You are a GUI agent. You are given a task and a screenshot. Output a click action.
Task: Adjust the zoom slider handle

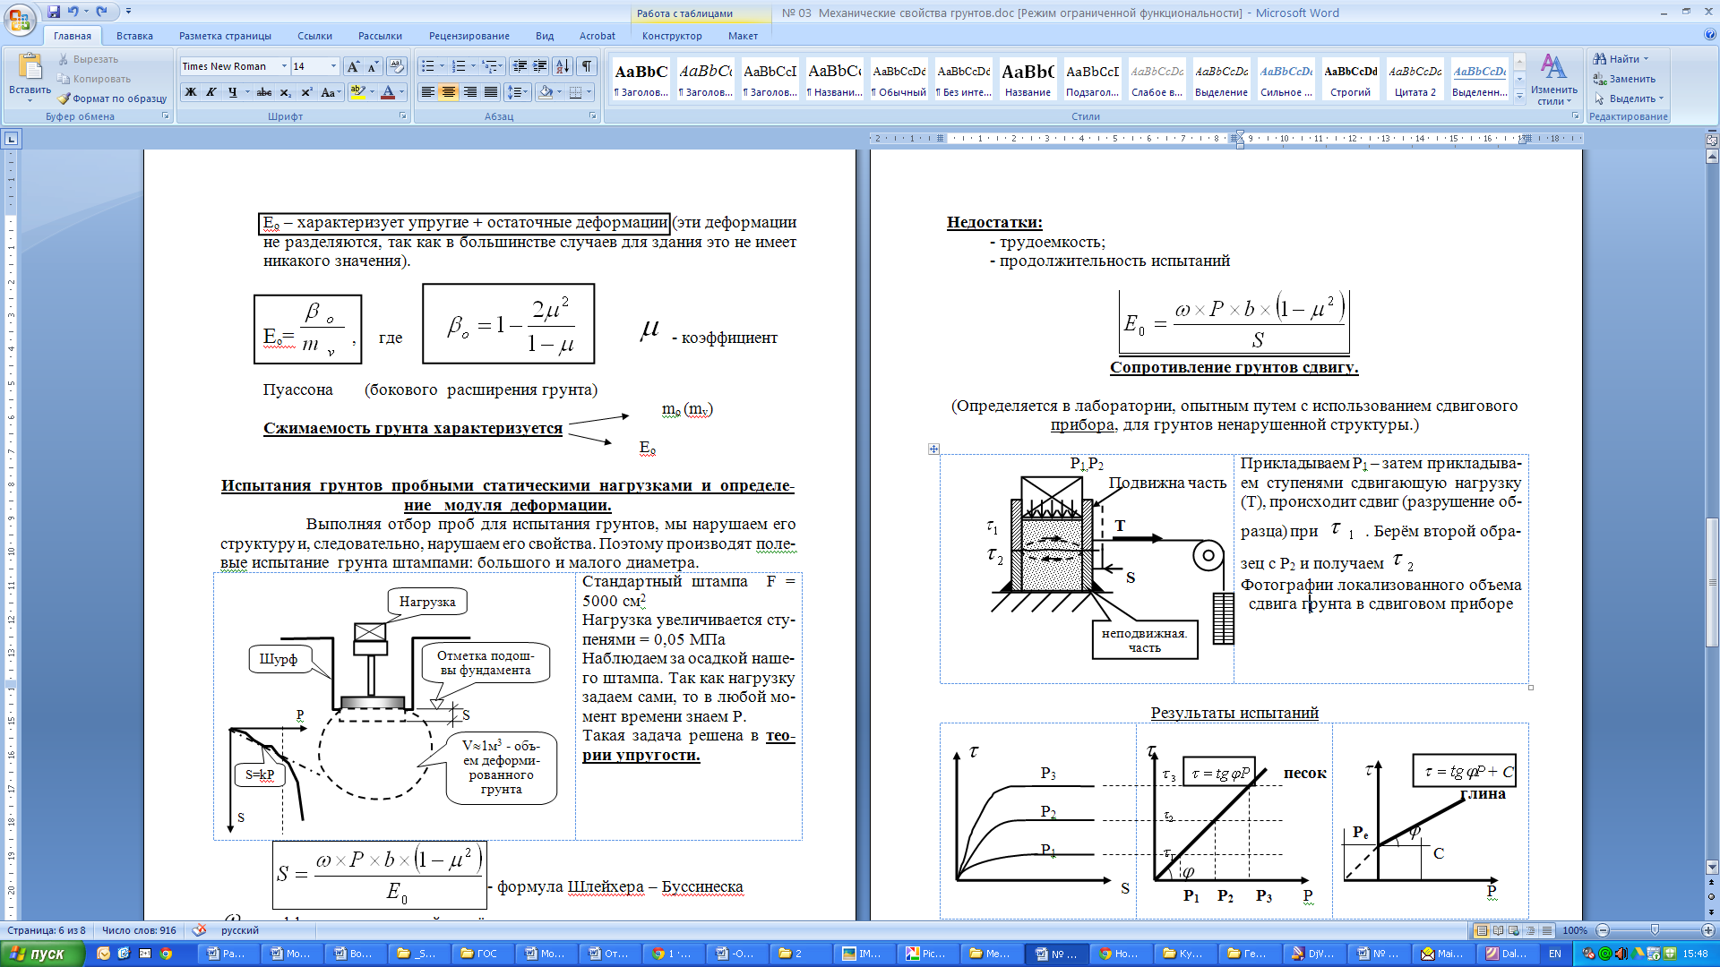(x=1655, y=930)
